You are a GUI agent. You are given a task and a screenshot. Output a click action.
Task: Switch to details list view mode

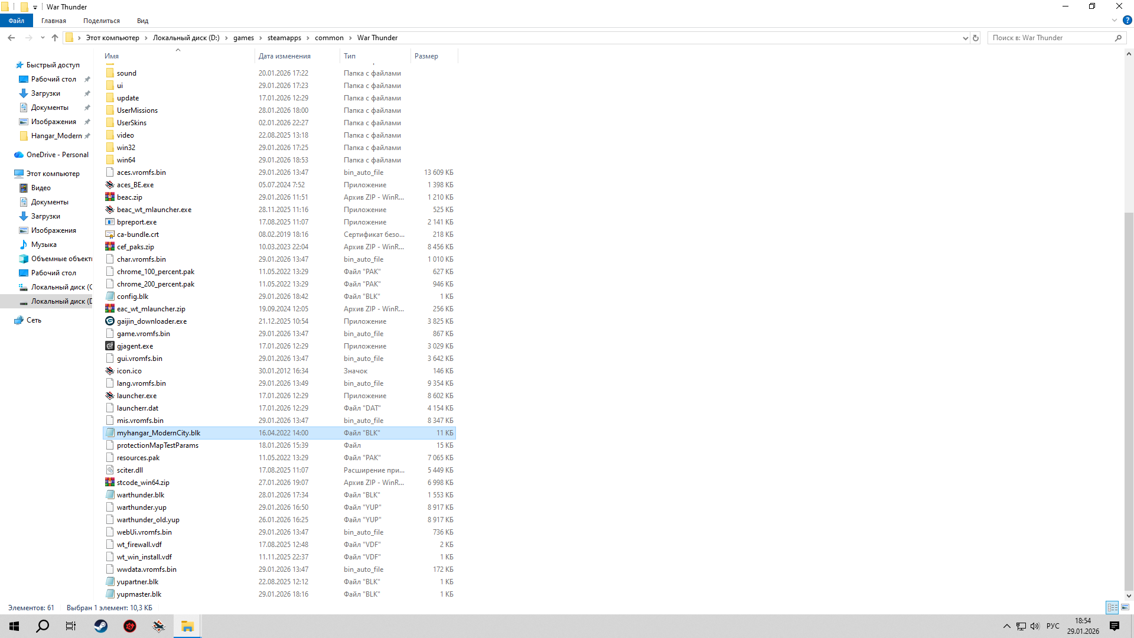pos(1112,607)
